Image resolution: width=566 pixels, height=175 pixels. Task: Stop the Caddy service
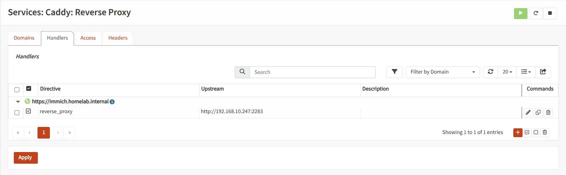(x=550, y=13)
